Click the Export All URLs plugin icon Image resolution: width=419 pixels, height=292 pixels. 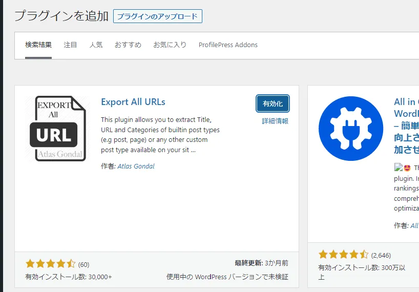[57, 129]
